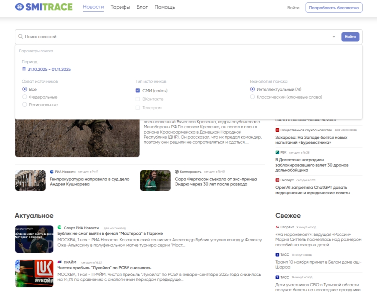Open the calendar icon next to Период
The height and width of the screenshot is (292, 377).
point(23,69)
